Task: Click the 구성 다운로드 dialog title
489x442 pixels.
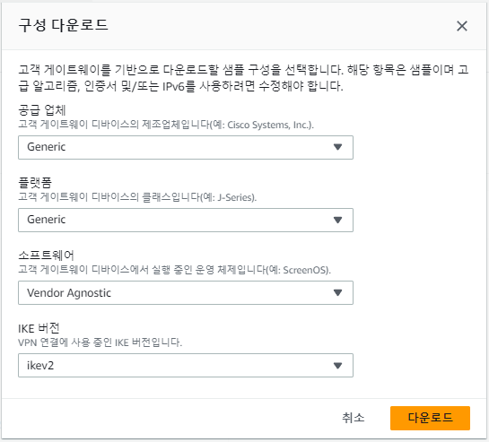Action: (x=64, y=25)
